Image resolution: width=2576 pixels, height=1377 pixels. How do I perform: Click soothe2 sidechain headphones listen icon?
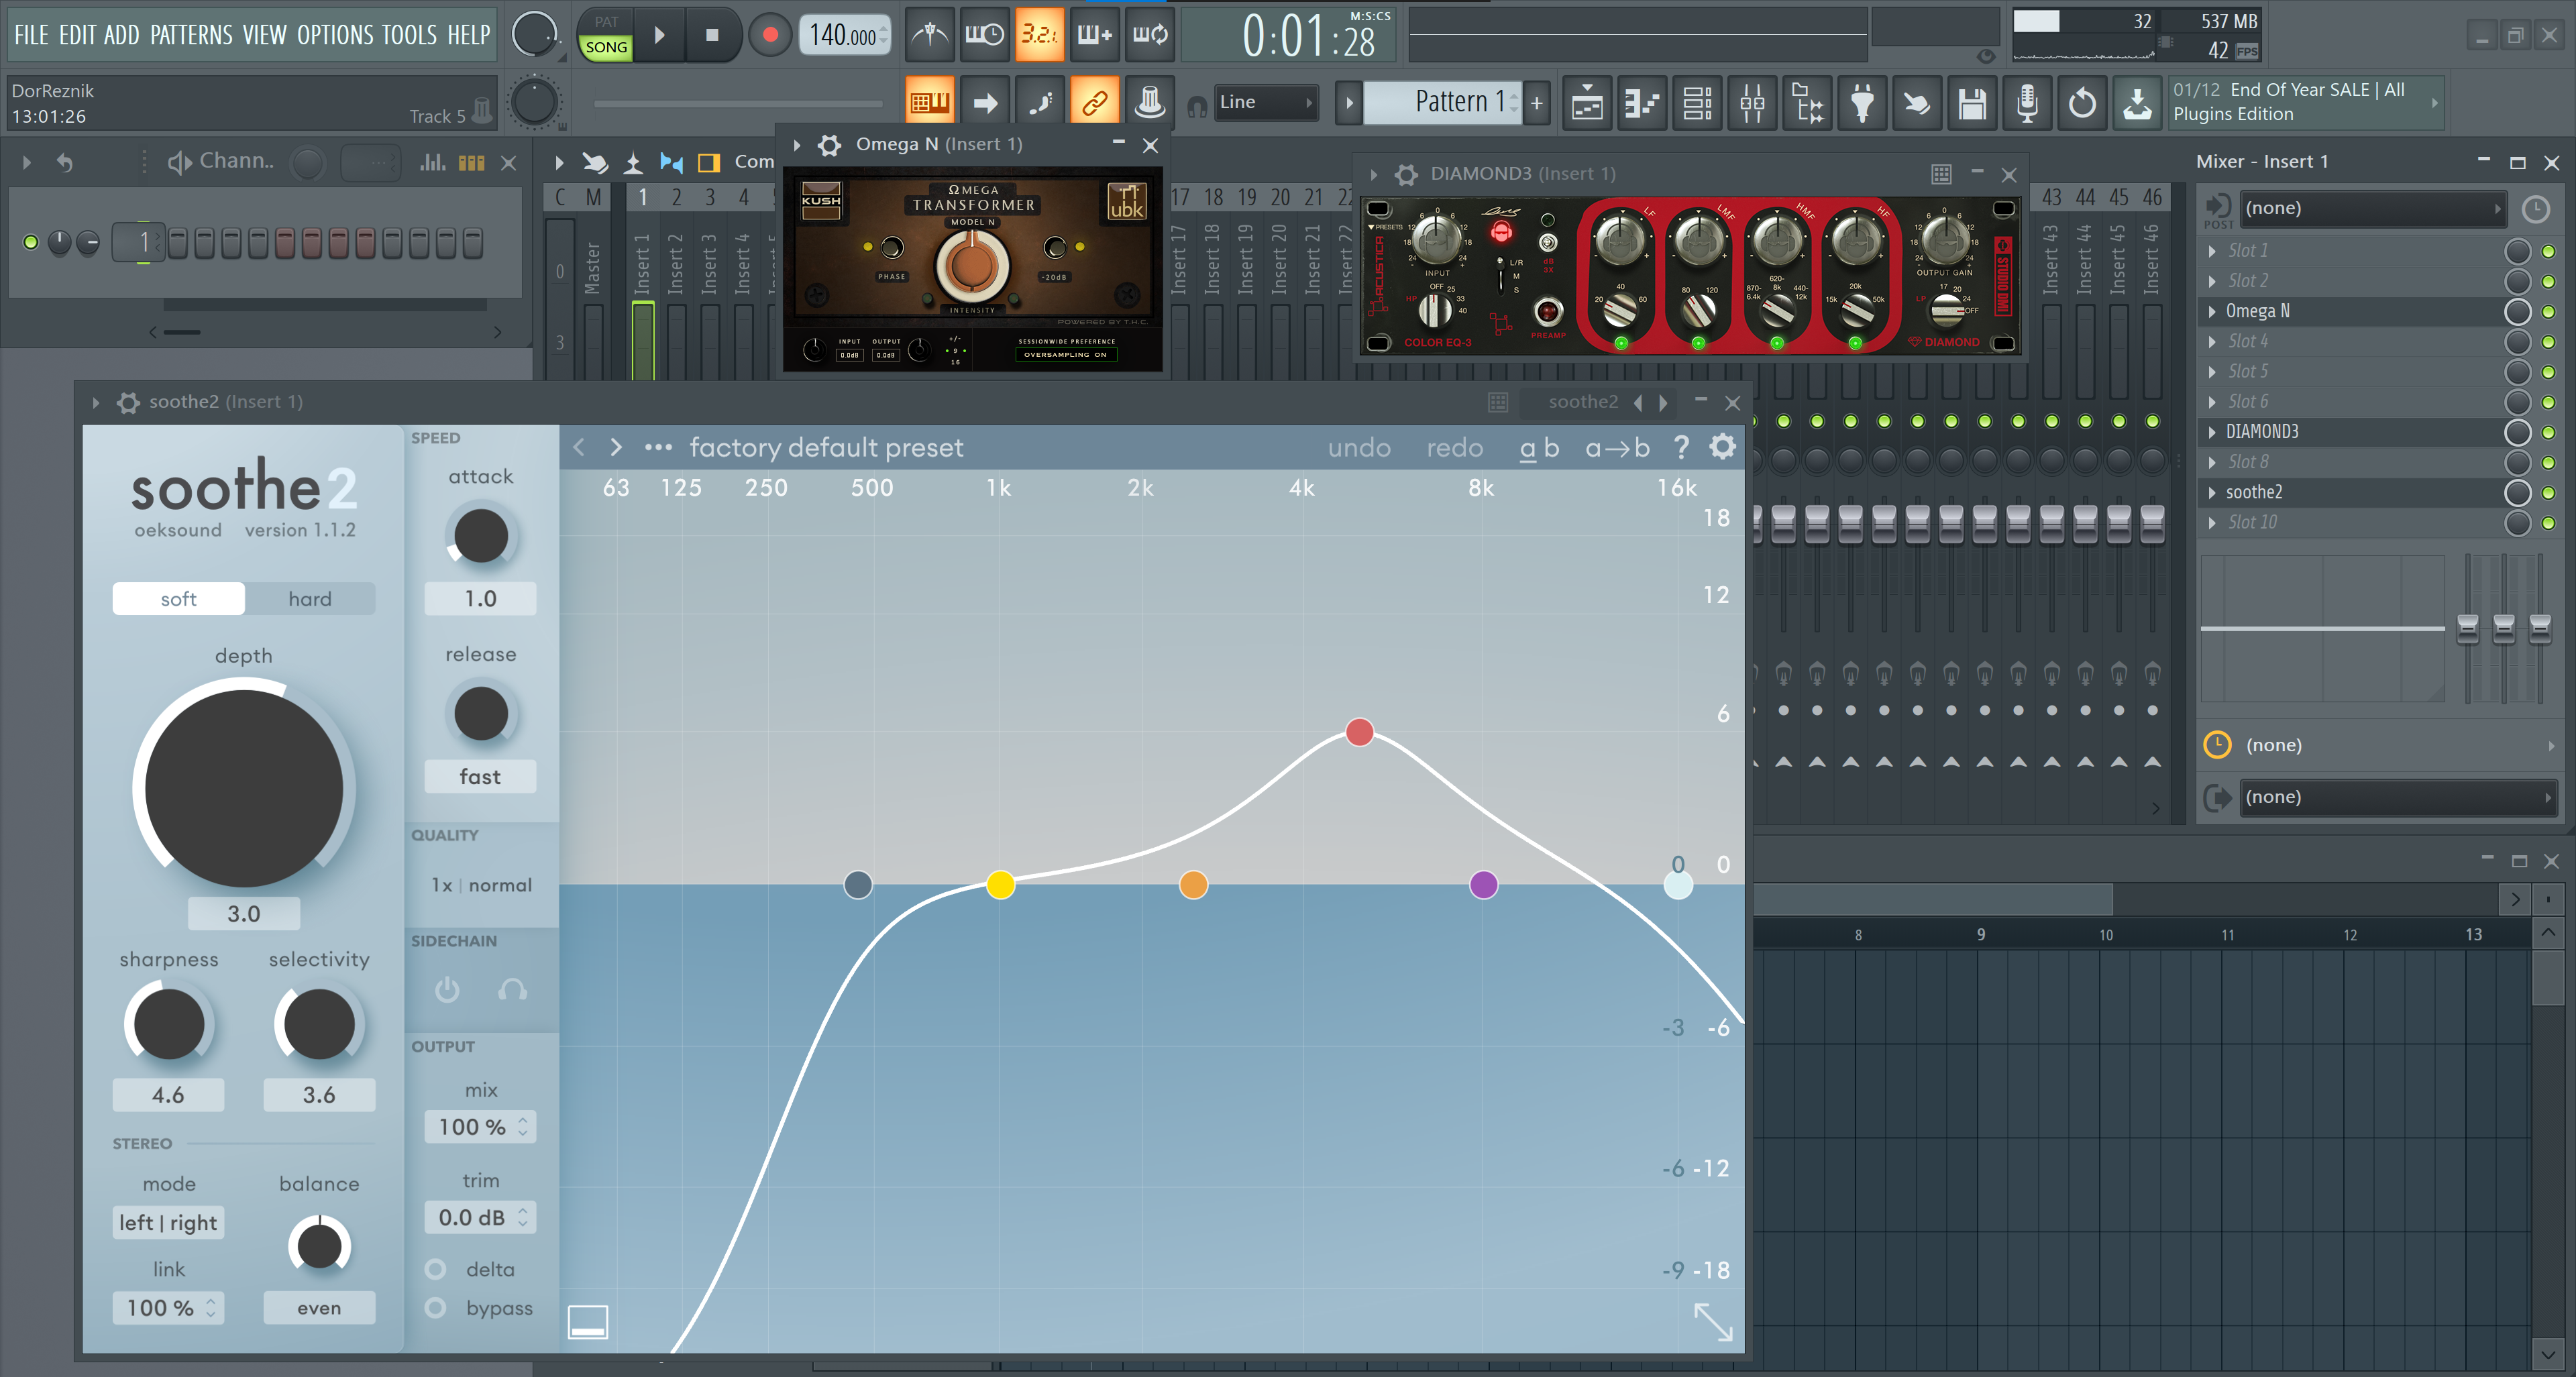[x=512, y=989]
